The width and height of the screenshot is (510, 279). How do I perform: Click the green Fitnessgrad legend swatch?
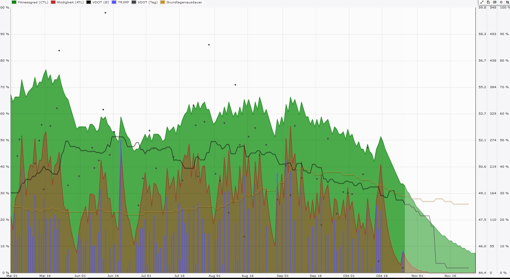click(x=14, y=2)
